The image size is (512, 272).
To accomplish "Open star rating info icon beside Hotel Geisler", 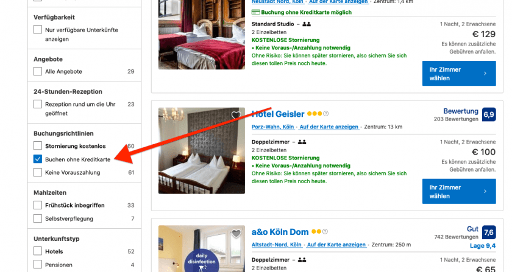I will 325,114.
